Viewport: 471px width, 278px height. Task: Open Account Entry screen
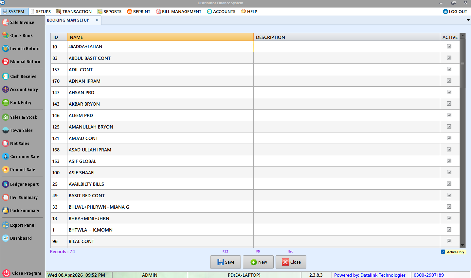point(20,89)
